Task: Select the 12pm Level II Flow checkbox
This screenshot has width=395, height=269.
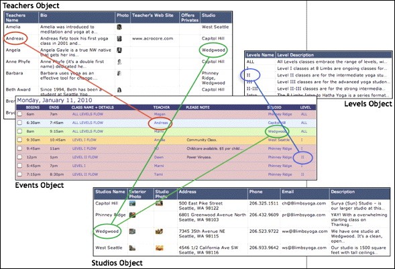Action: pos(19,157)
